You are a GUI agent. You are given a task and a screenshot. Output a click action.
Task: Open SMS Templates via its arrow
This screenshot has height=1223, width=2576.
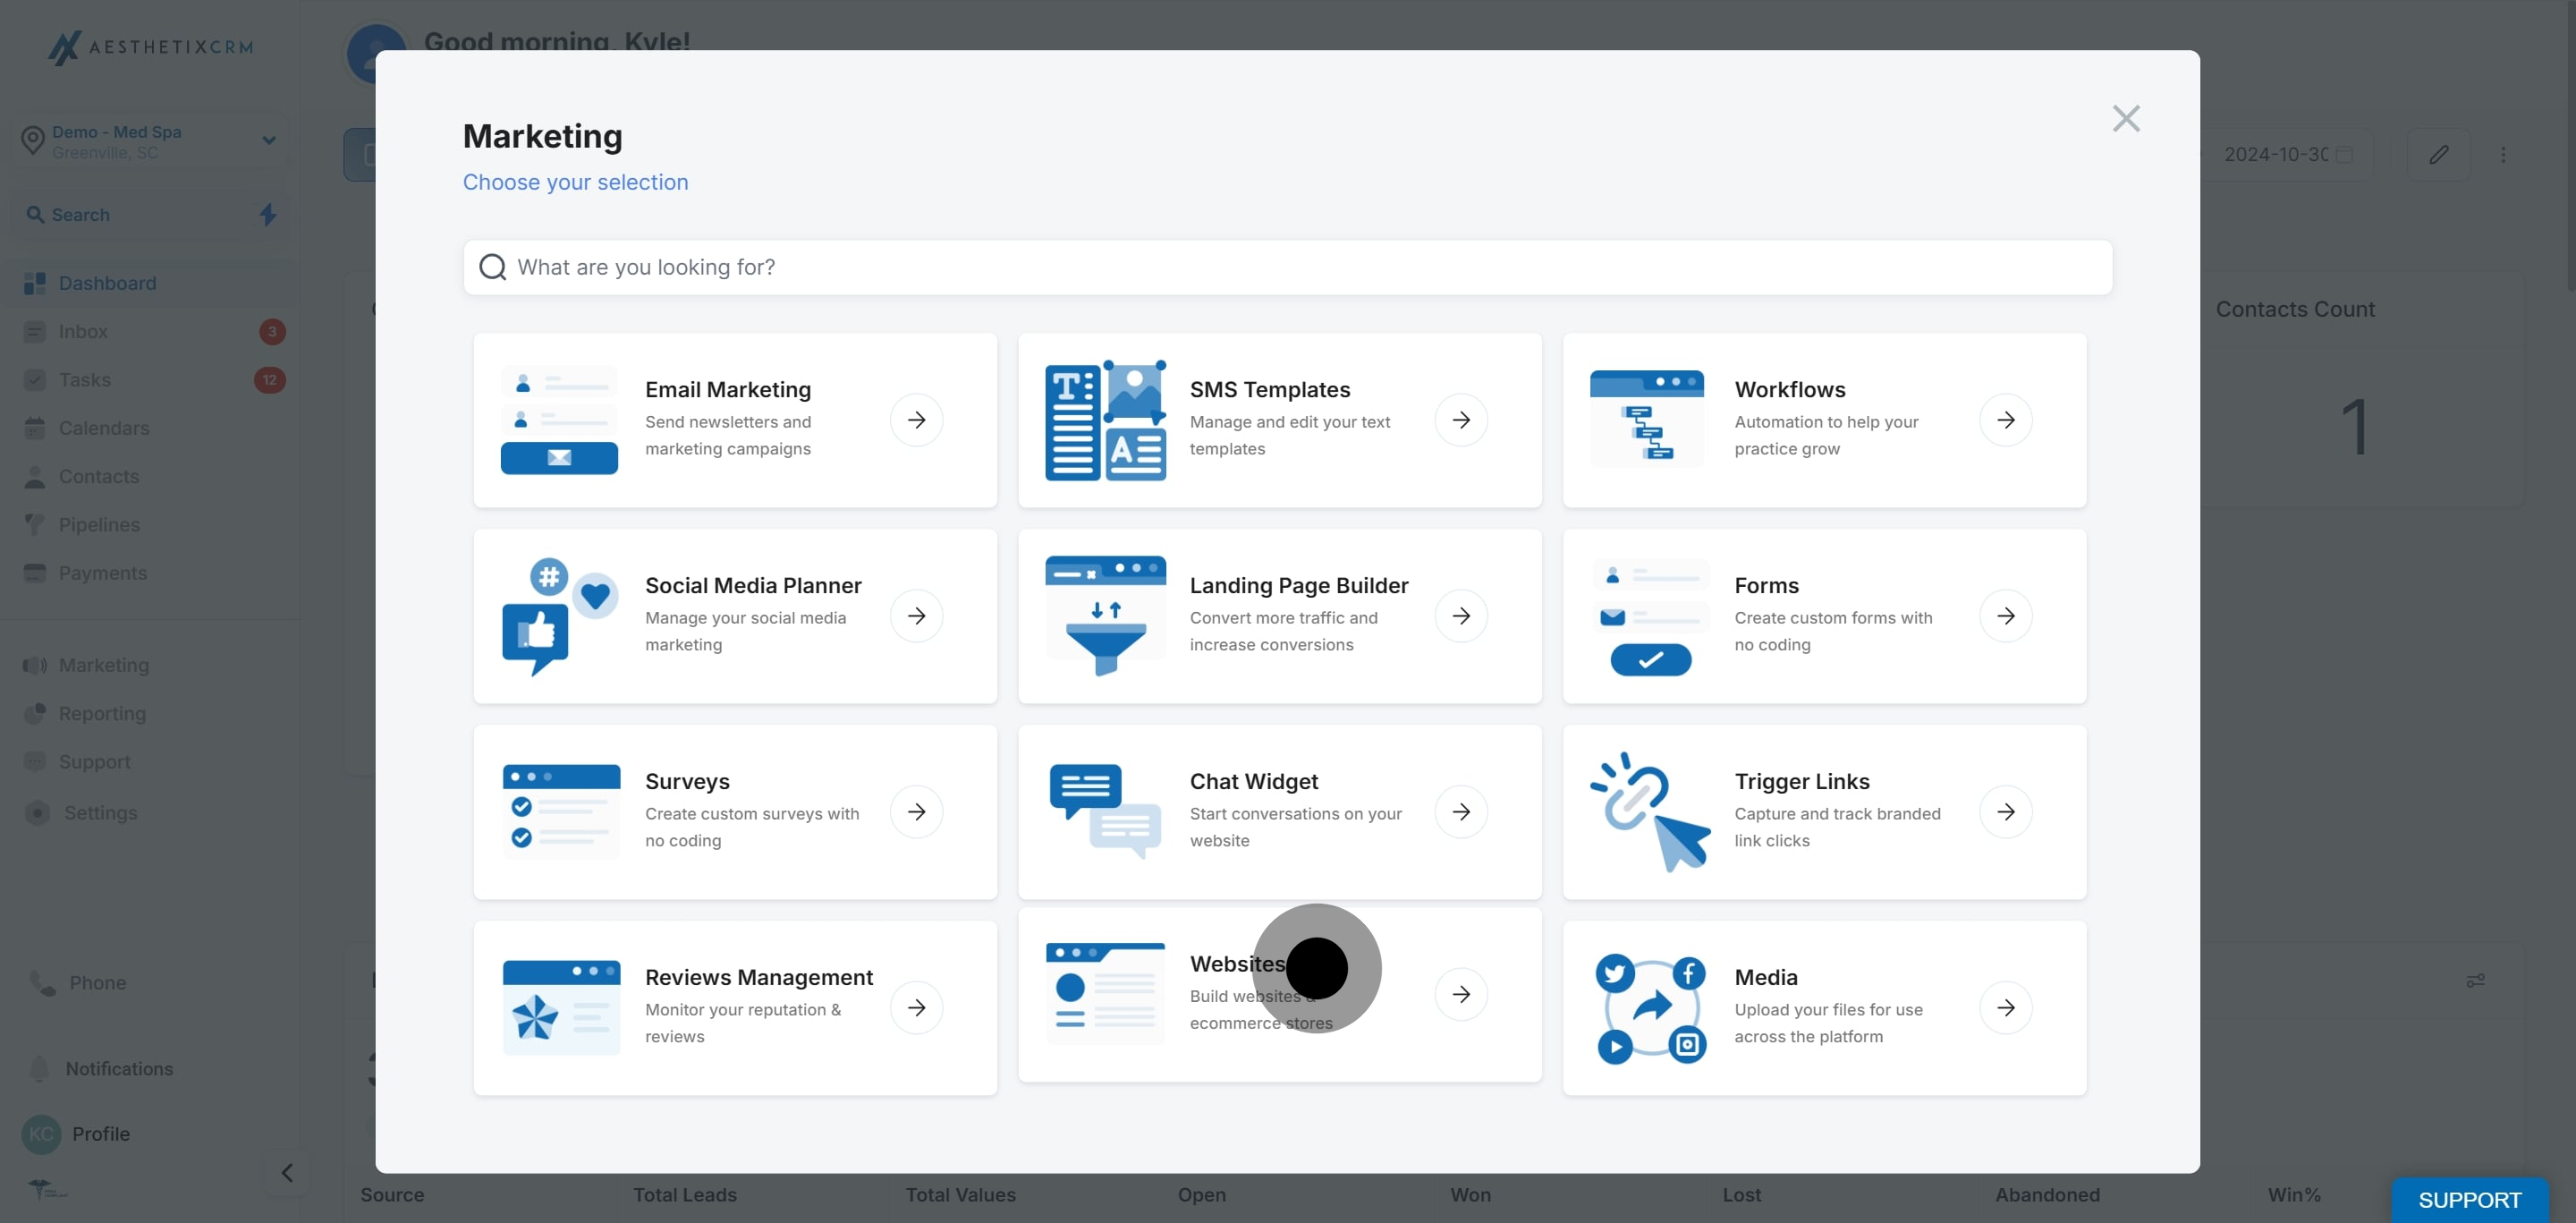point(1461,420)
